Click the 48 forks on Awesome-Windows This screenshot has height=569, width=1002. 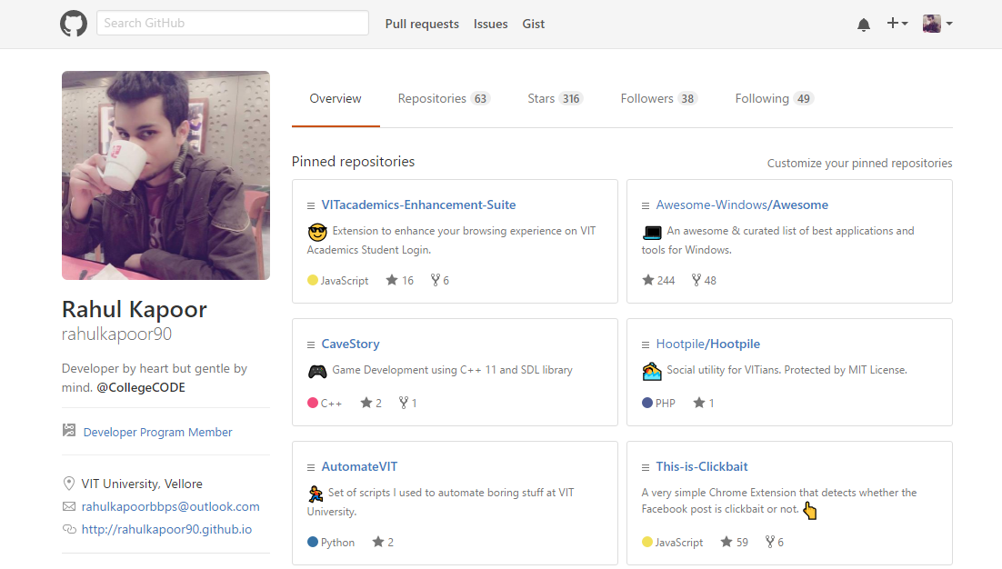[x=704, y=280]
